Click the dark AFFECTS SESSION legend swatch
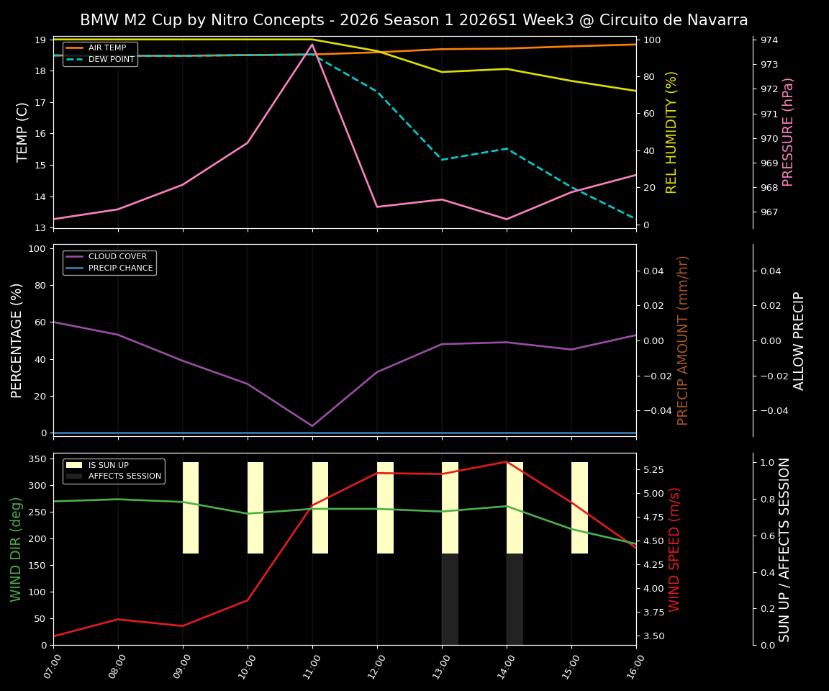Screen dimensions: 829x691 click(74, 476)
